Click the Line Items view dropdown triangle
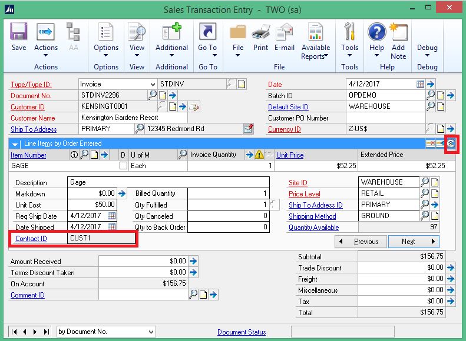The height and width of the screenshot is (341, 466). pos(15,145)
